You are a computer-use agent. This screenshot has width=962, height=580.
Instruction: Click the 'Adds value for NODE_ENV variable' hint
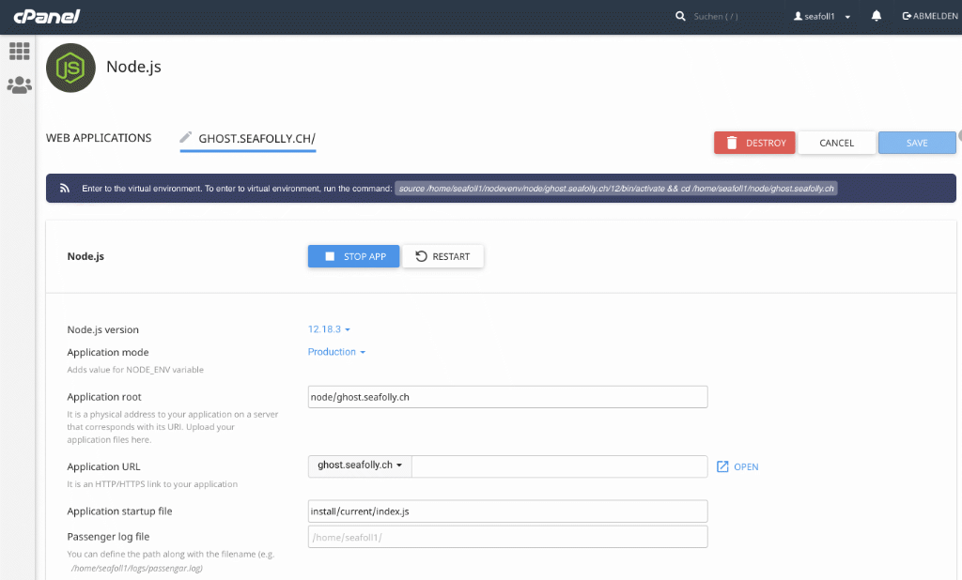[135, 370]
